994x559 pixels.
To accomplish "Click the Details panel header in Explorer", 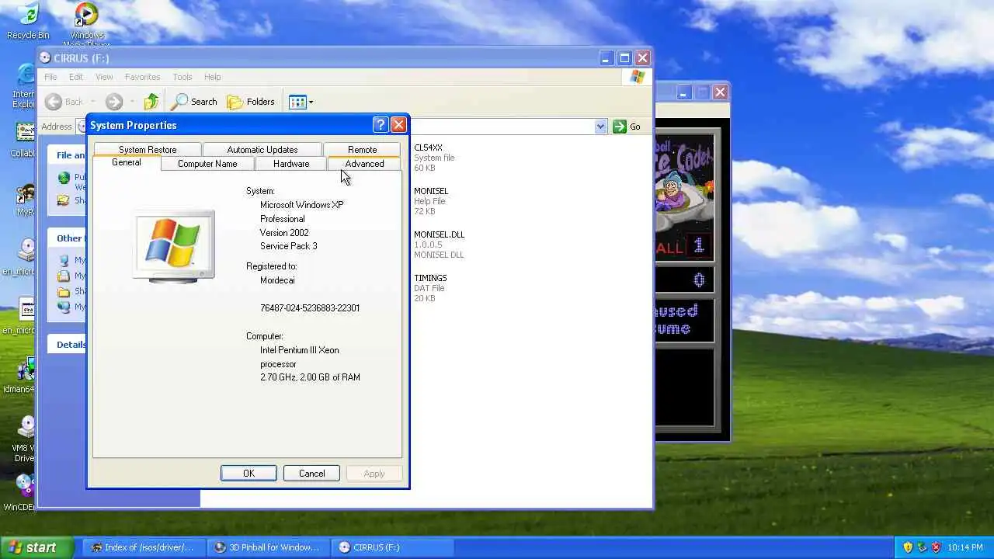I will click(67, 345).
